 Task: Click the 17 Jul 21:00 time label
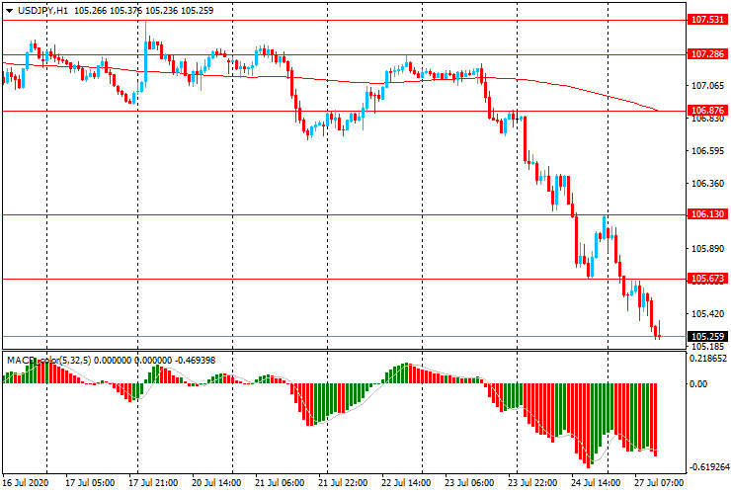click(x=153, y=483)
